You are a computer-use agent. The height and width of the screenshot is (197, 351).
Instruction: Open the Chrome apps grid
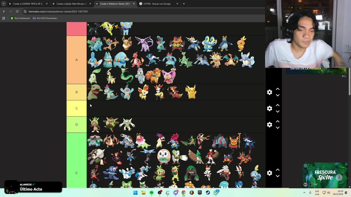tap(4, 18)
